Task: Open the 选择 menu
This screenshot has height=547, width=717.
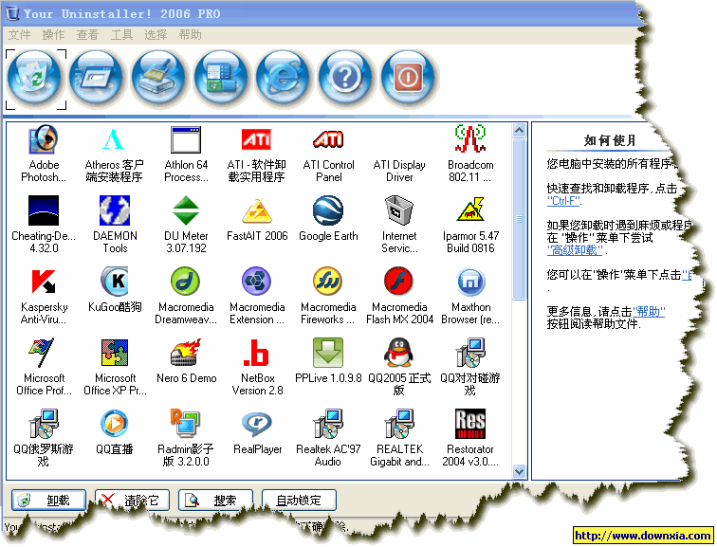Action: [156, 35]
